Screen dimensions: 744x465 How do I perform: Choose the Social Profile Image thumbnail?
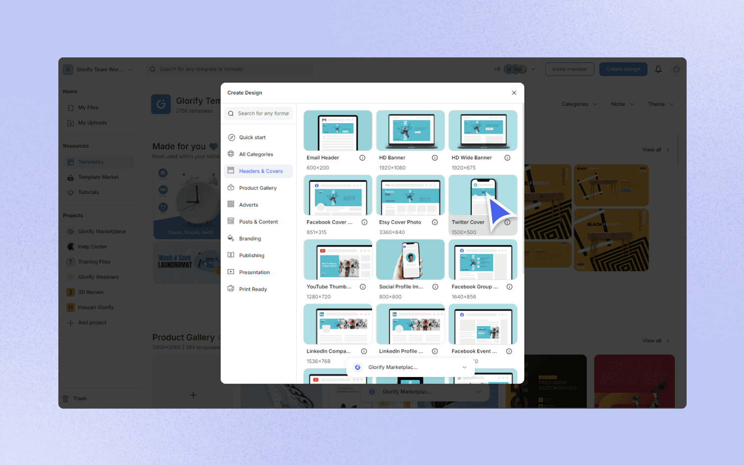(411, 260)
